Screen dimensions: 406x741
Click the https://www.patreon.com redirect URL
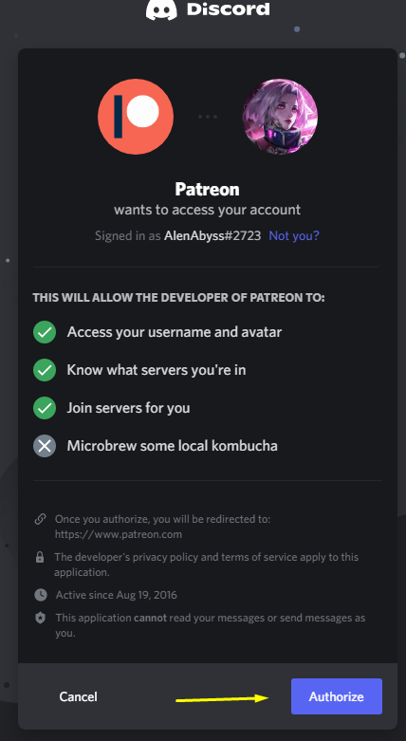[119, 534]
